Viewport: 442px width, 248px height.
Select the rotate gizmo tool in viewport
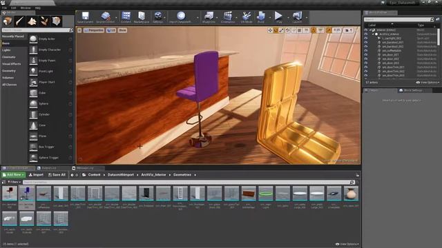pyautogui.click(x=276, y=30)
